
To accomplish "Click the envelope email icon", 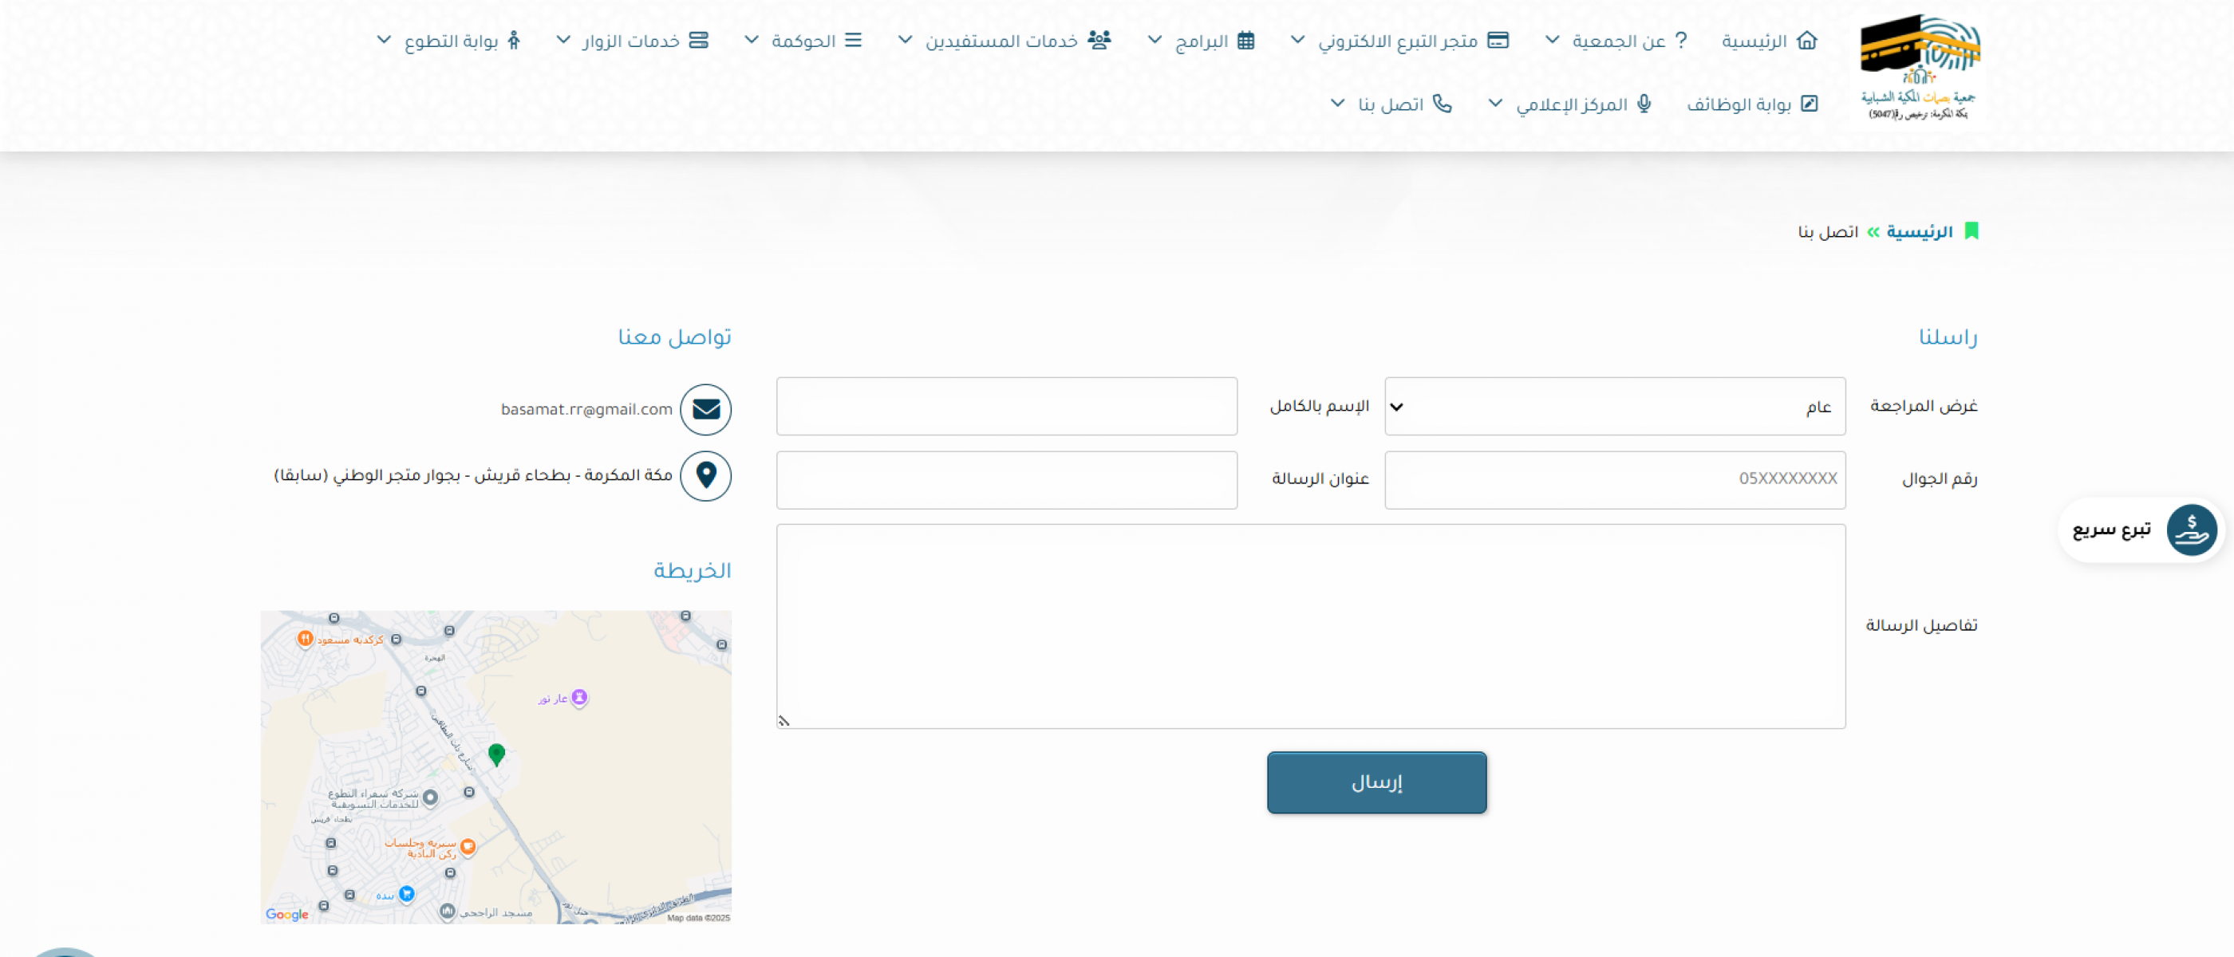I will coord(705,409).
